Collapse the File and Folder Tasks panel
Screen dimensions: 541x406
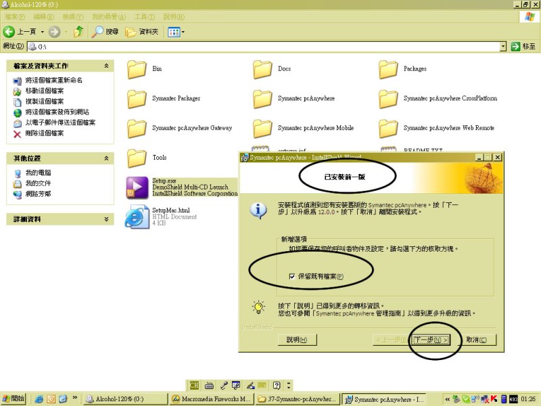click(x=107, y=66)
